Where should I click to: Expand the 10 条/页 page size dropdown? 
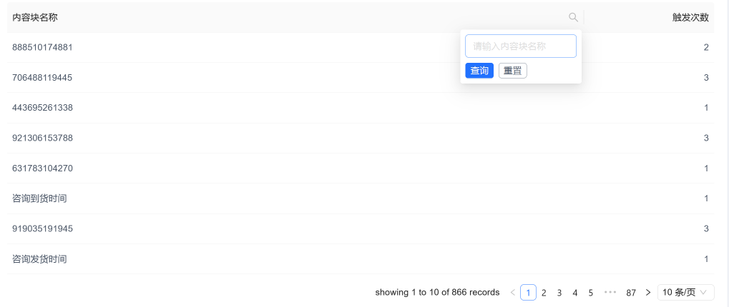[686, 293]
